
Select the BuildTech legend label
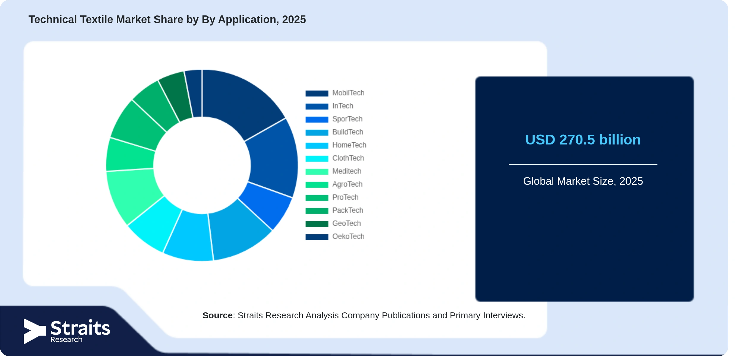coord(348,132)
